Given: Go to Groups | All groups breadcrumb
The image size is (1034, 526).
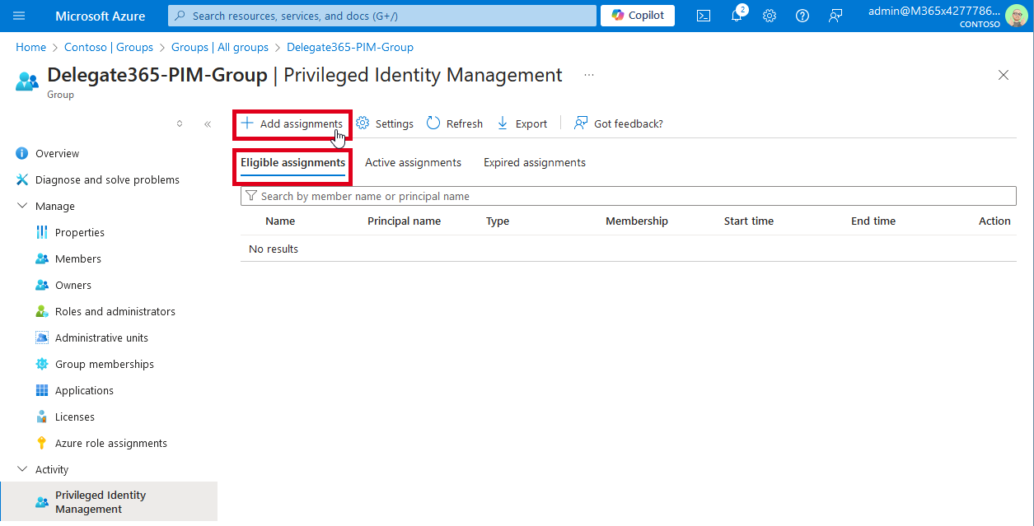Looking at the screenshot, I should pos(220,47).
